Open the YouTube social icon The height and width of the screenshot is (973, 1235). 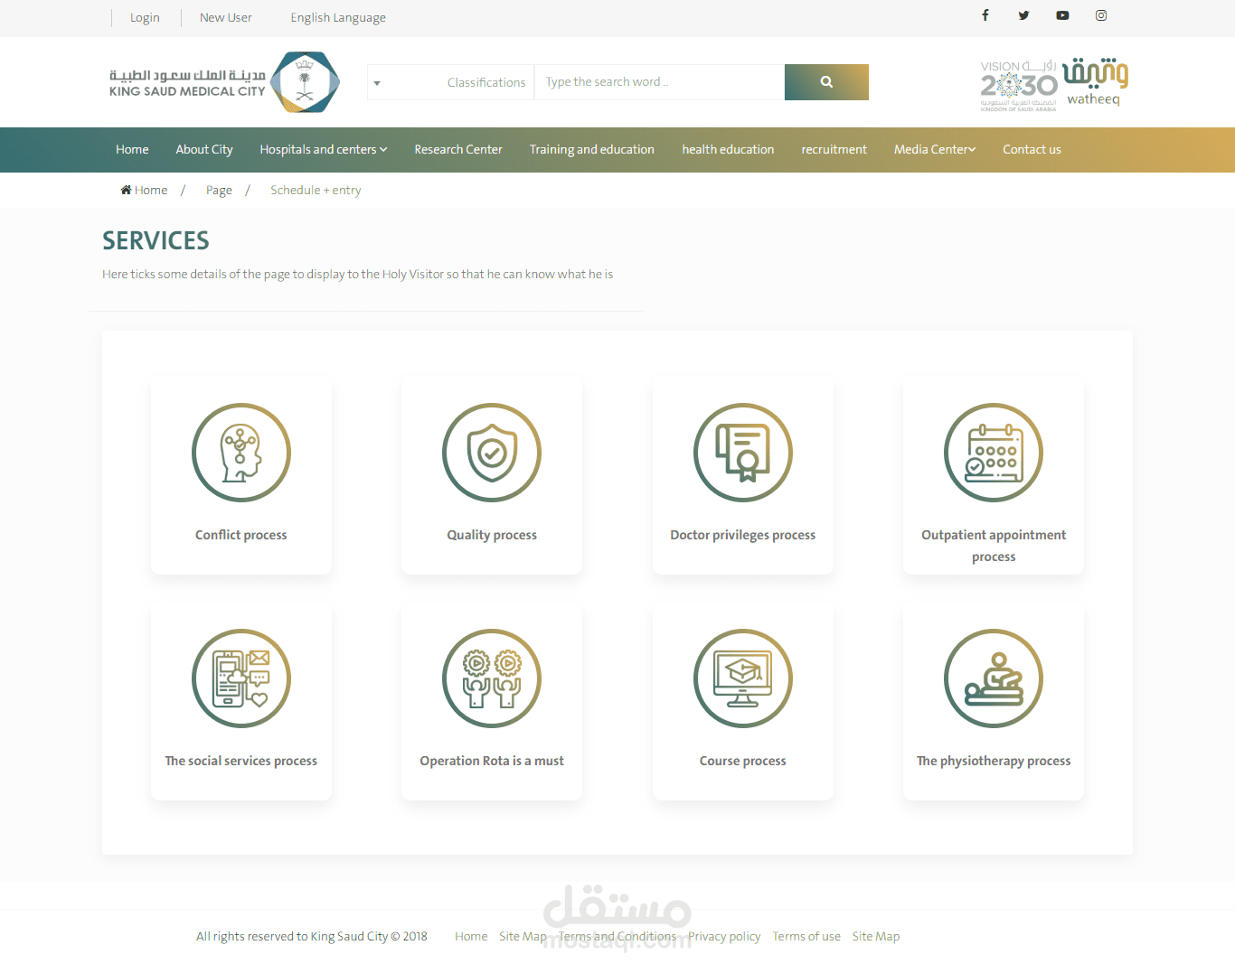pyautogui.click(x=1062, y=15)
